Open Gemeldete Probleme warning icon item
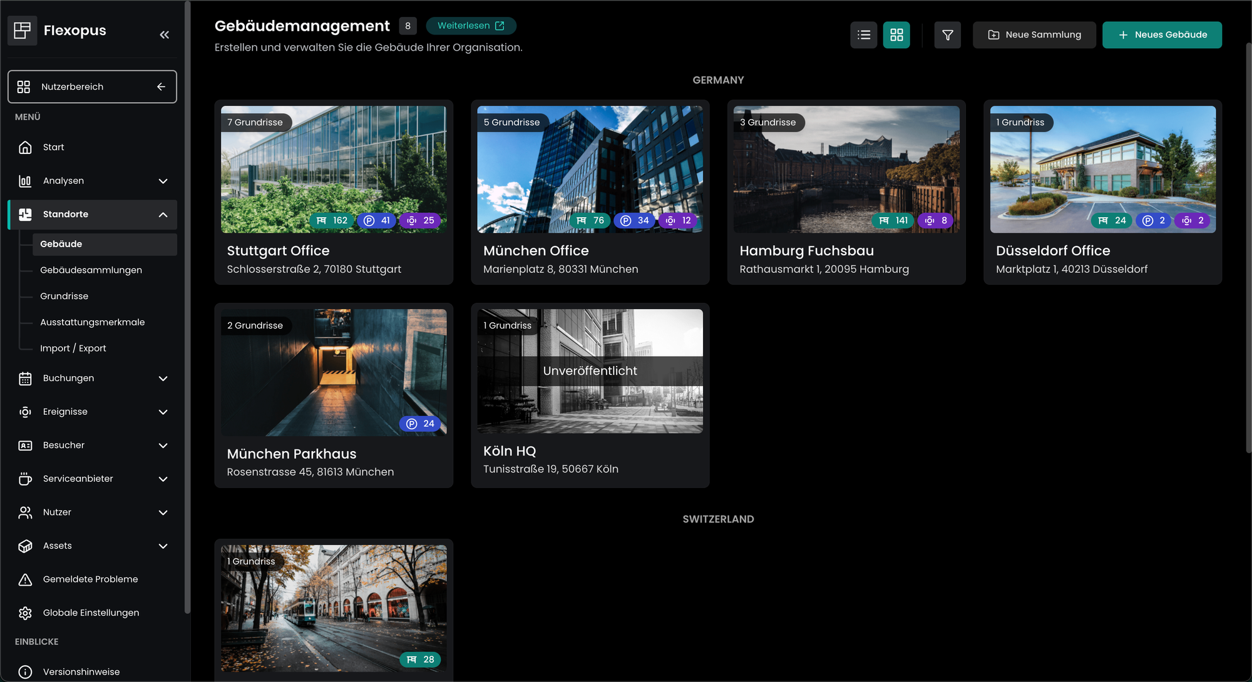1252x682 pixels. click(x=25, y=579)
